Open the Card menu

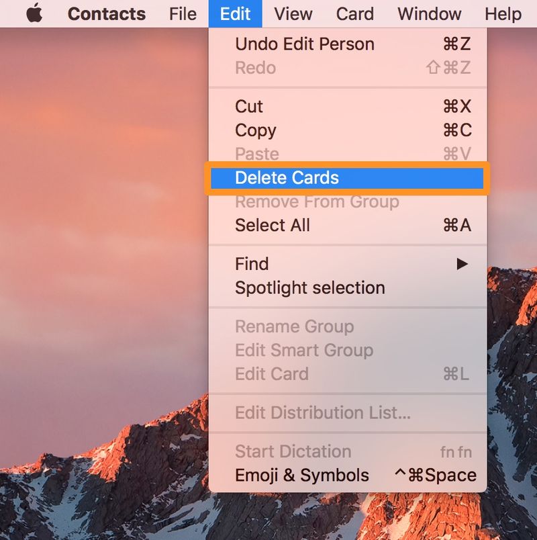pyautogui.click(x=355, y=14)
